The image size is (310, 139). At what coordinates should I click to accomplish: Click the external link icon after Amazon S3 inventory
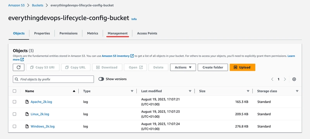tap(132, 56)
